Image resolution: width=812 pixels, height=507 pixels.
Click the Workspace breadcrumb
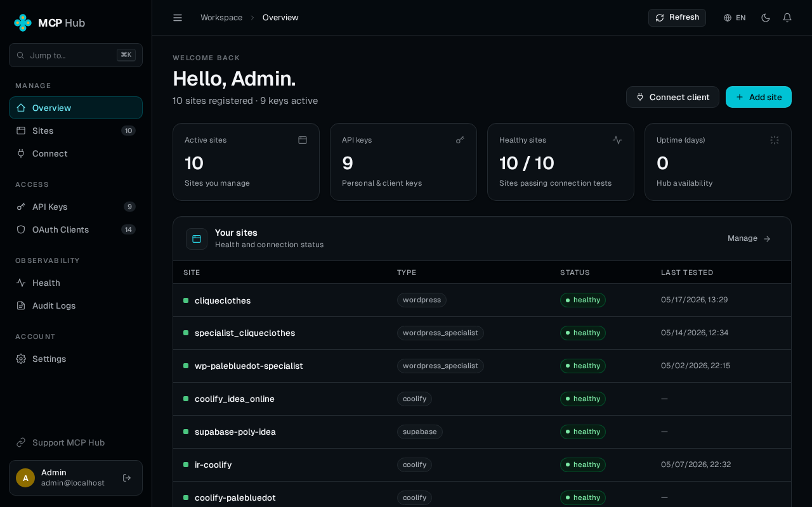pos(221,18)
